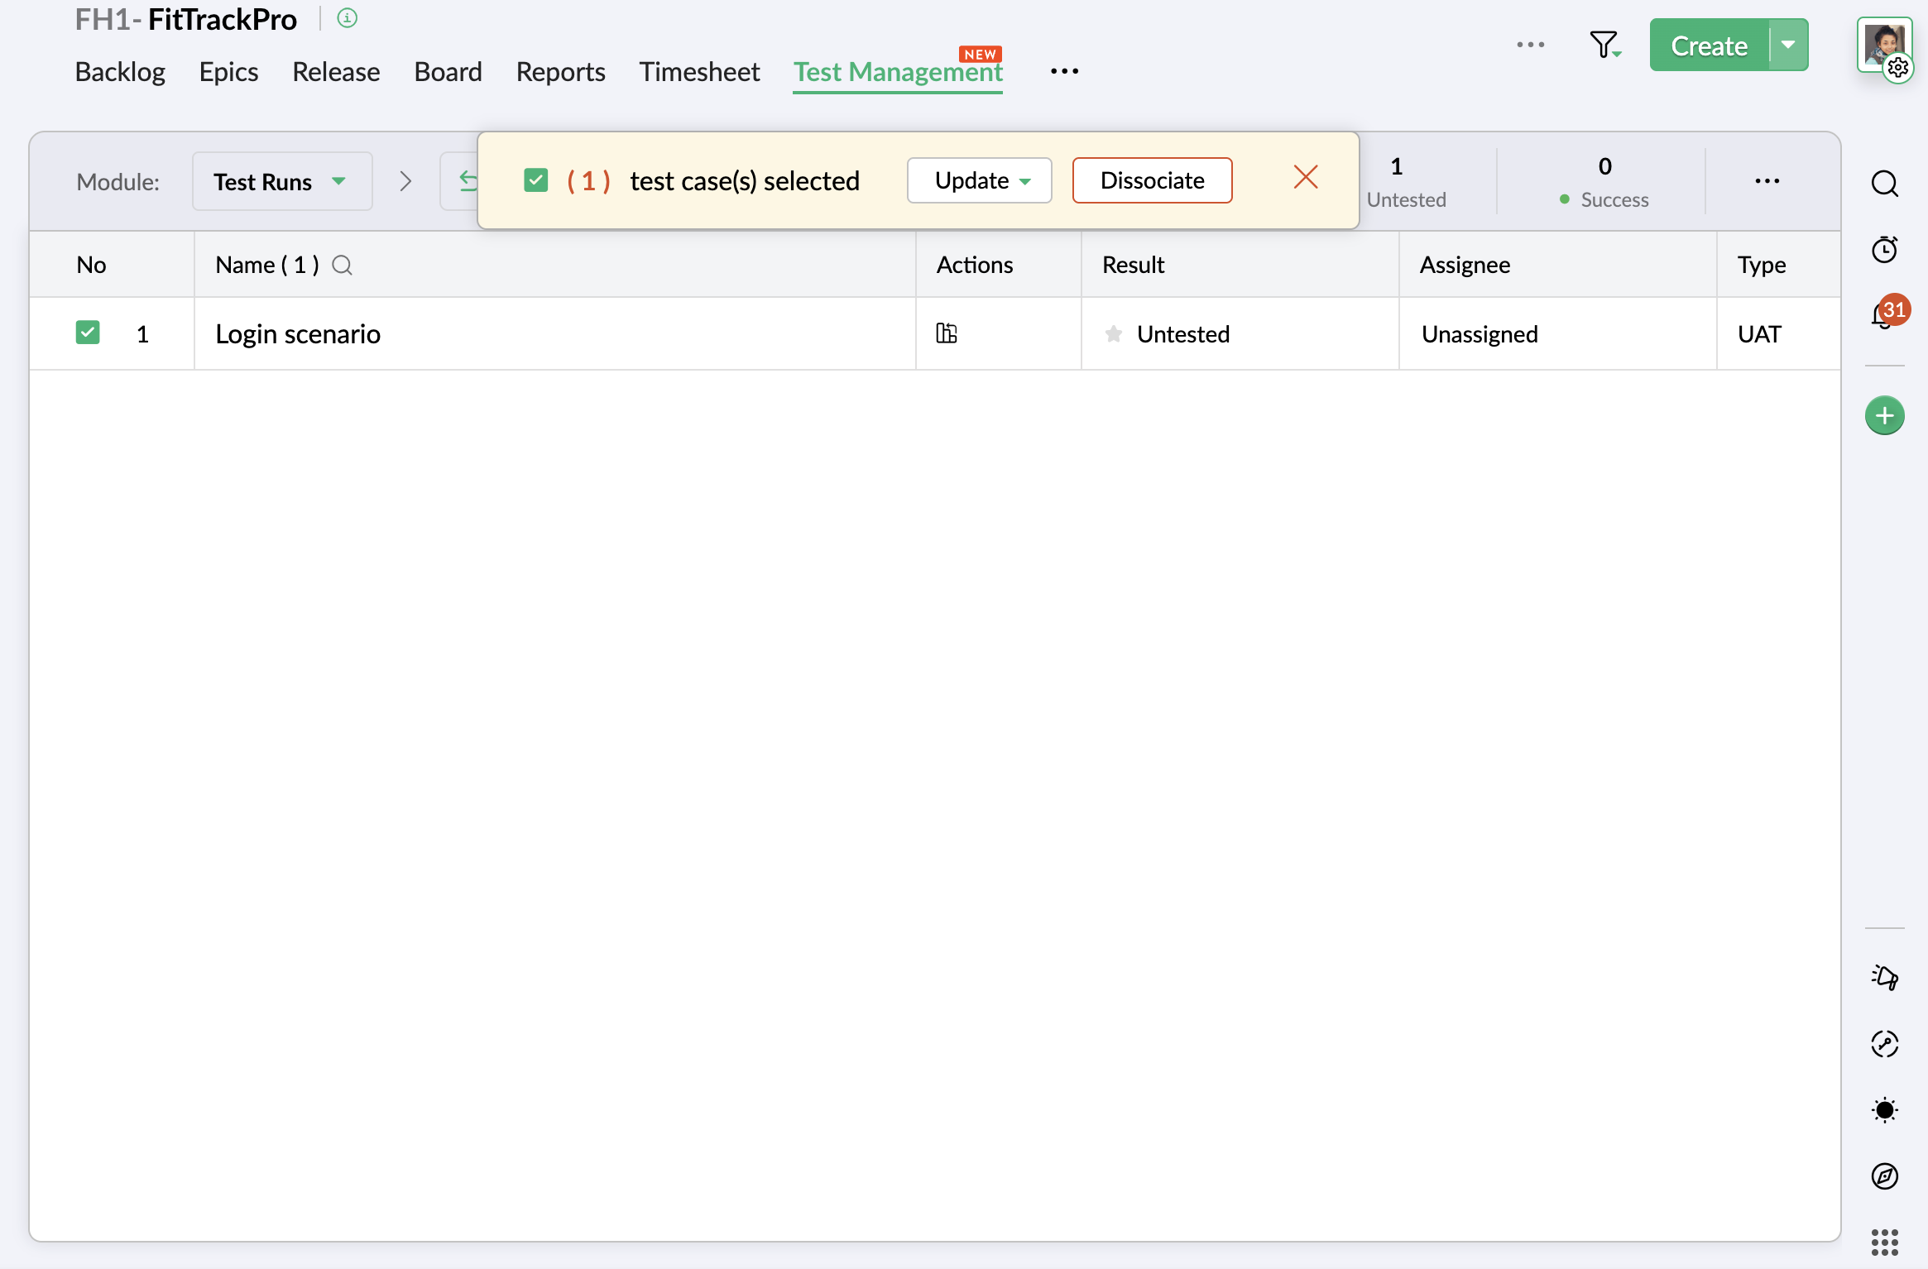This screenshot has height=1269, width=1928.
Task: Click the Dissociate button
Action: pos(1152,180)
